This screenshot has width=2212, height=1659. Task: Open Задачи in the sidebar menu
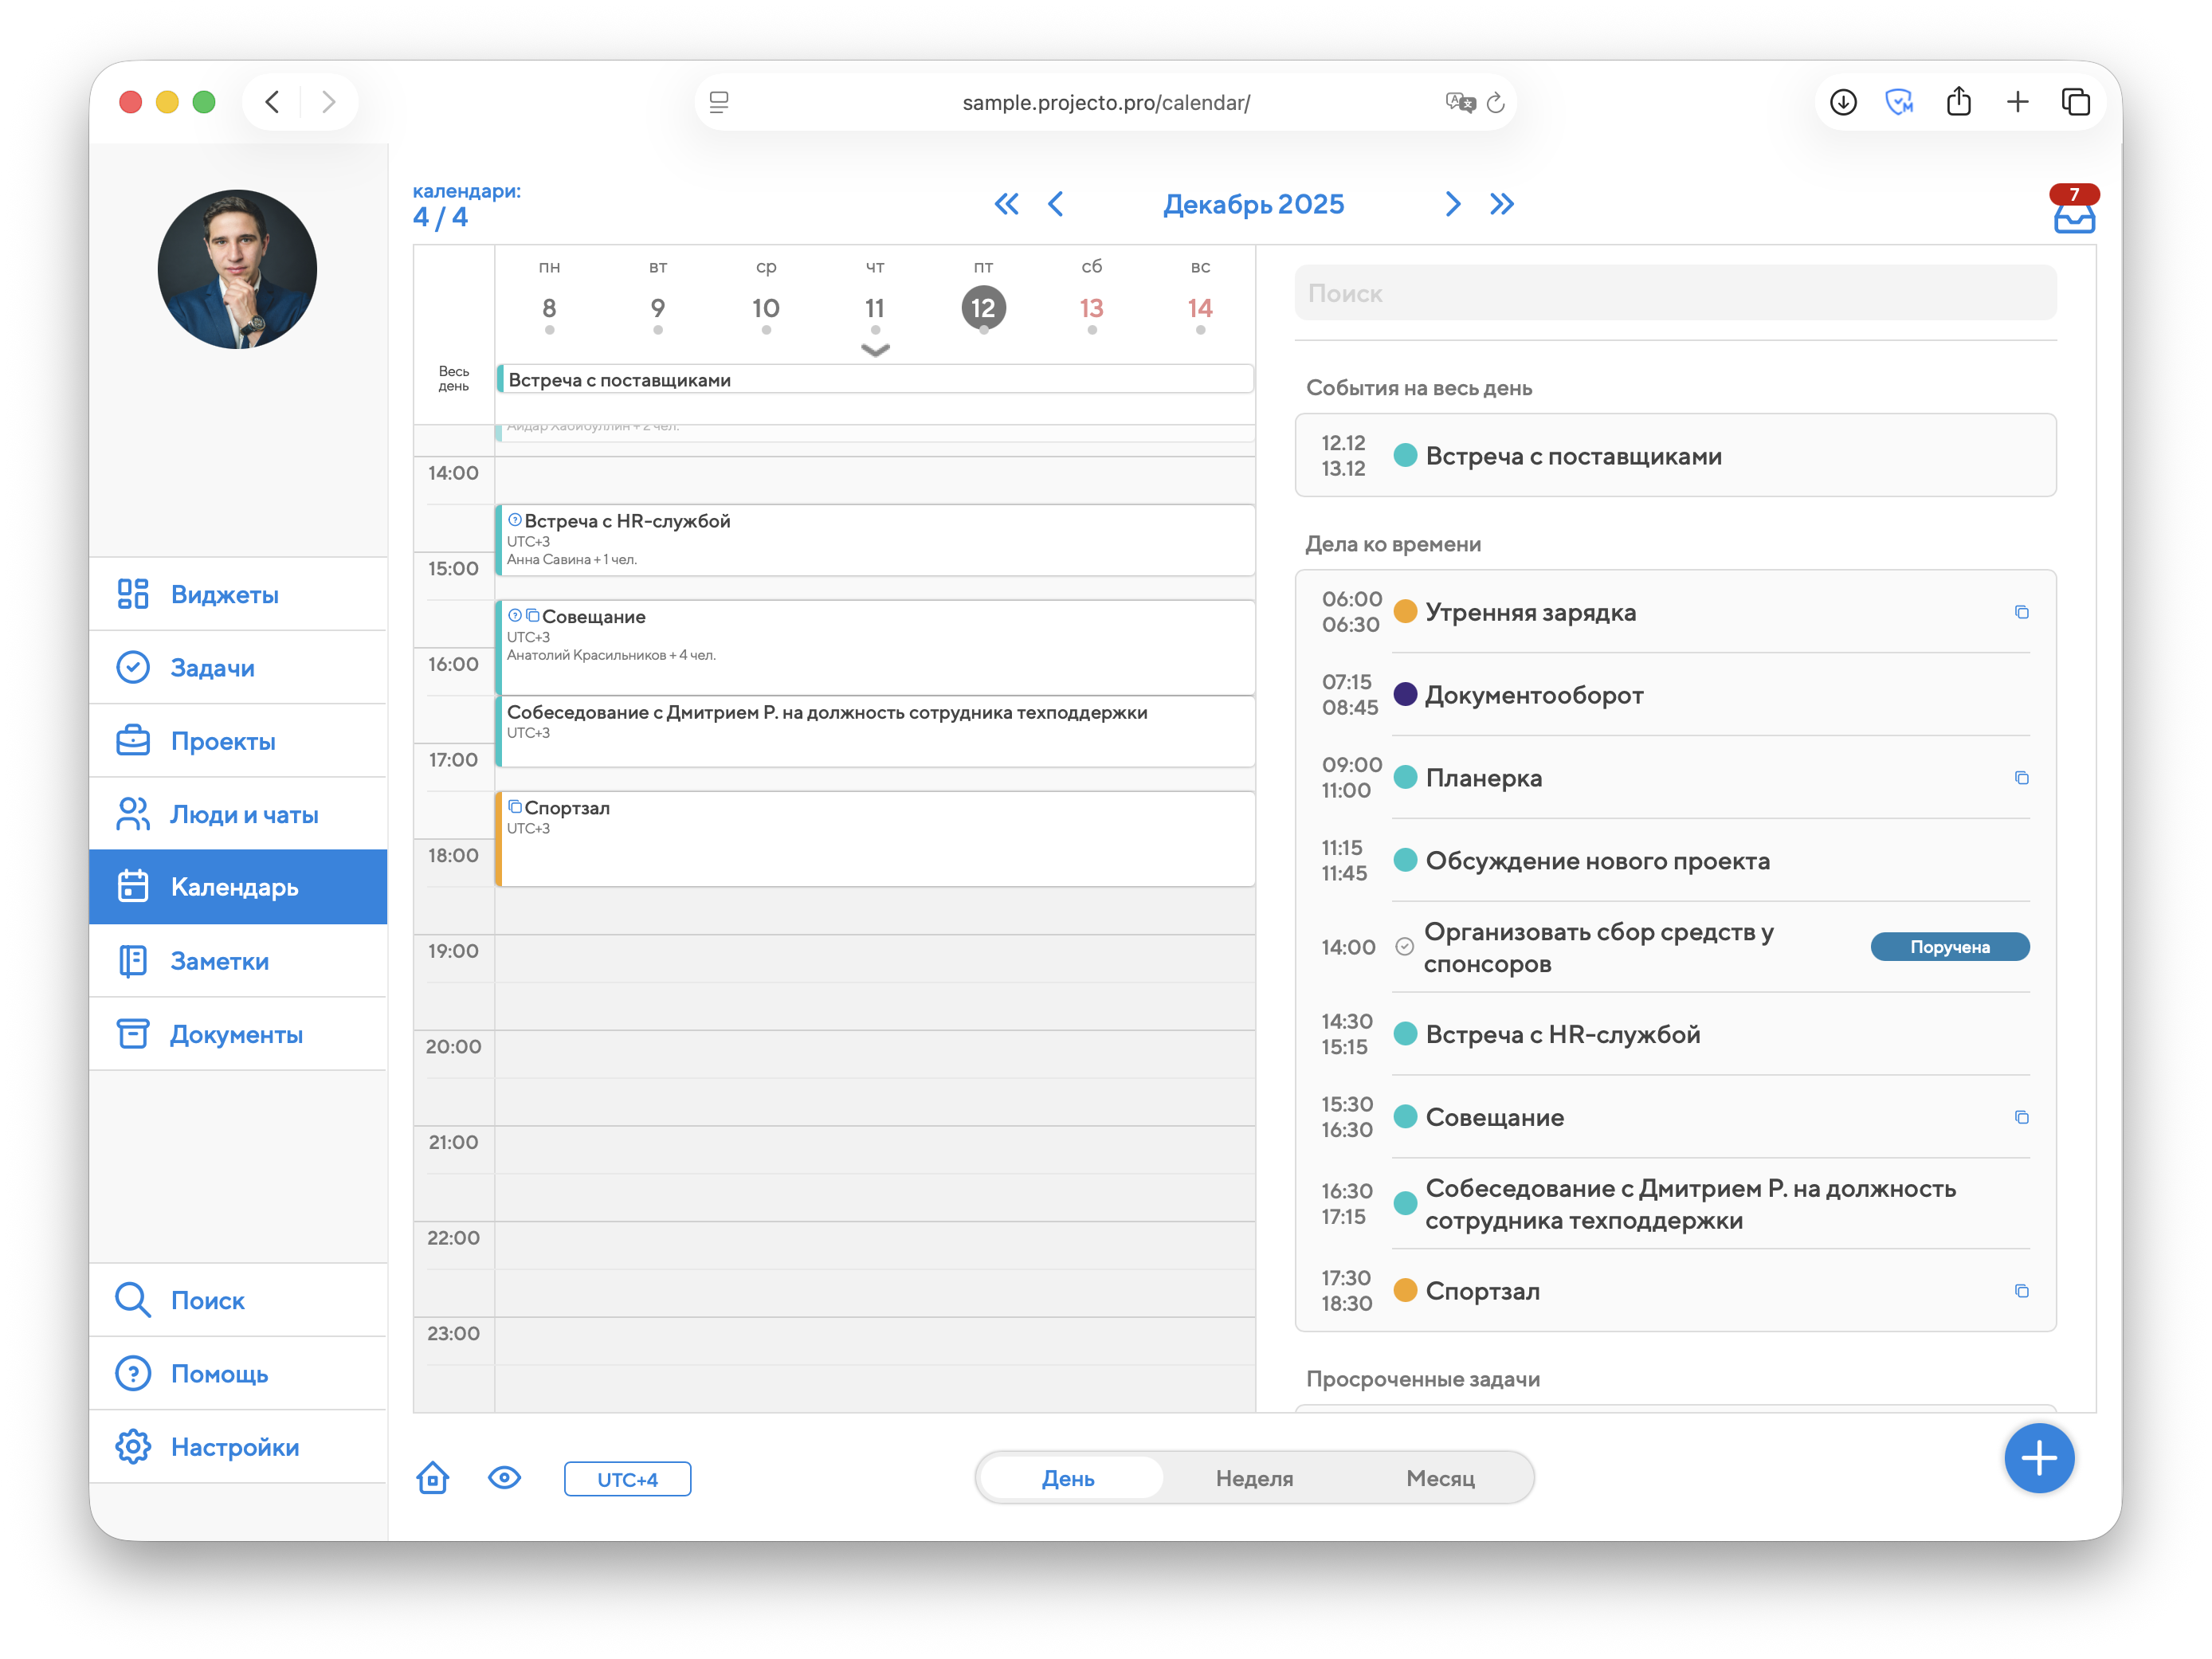tap(212, 668)
